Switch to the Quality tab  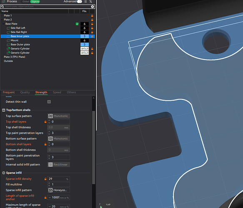(x=25, y=92)
